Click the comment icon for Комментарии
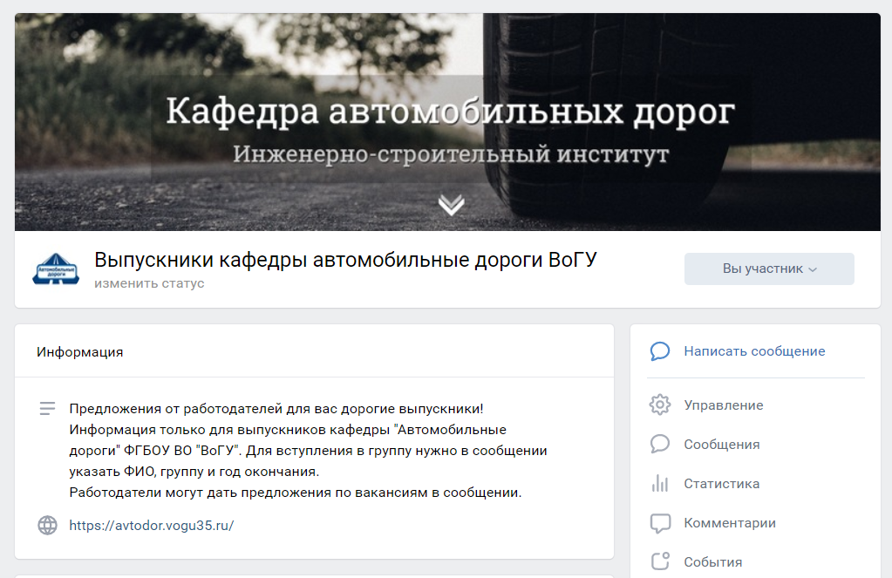Screen dimensions: 892x578 pos(660,523)
